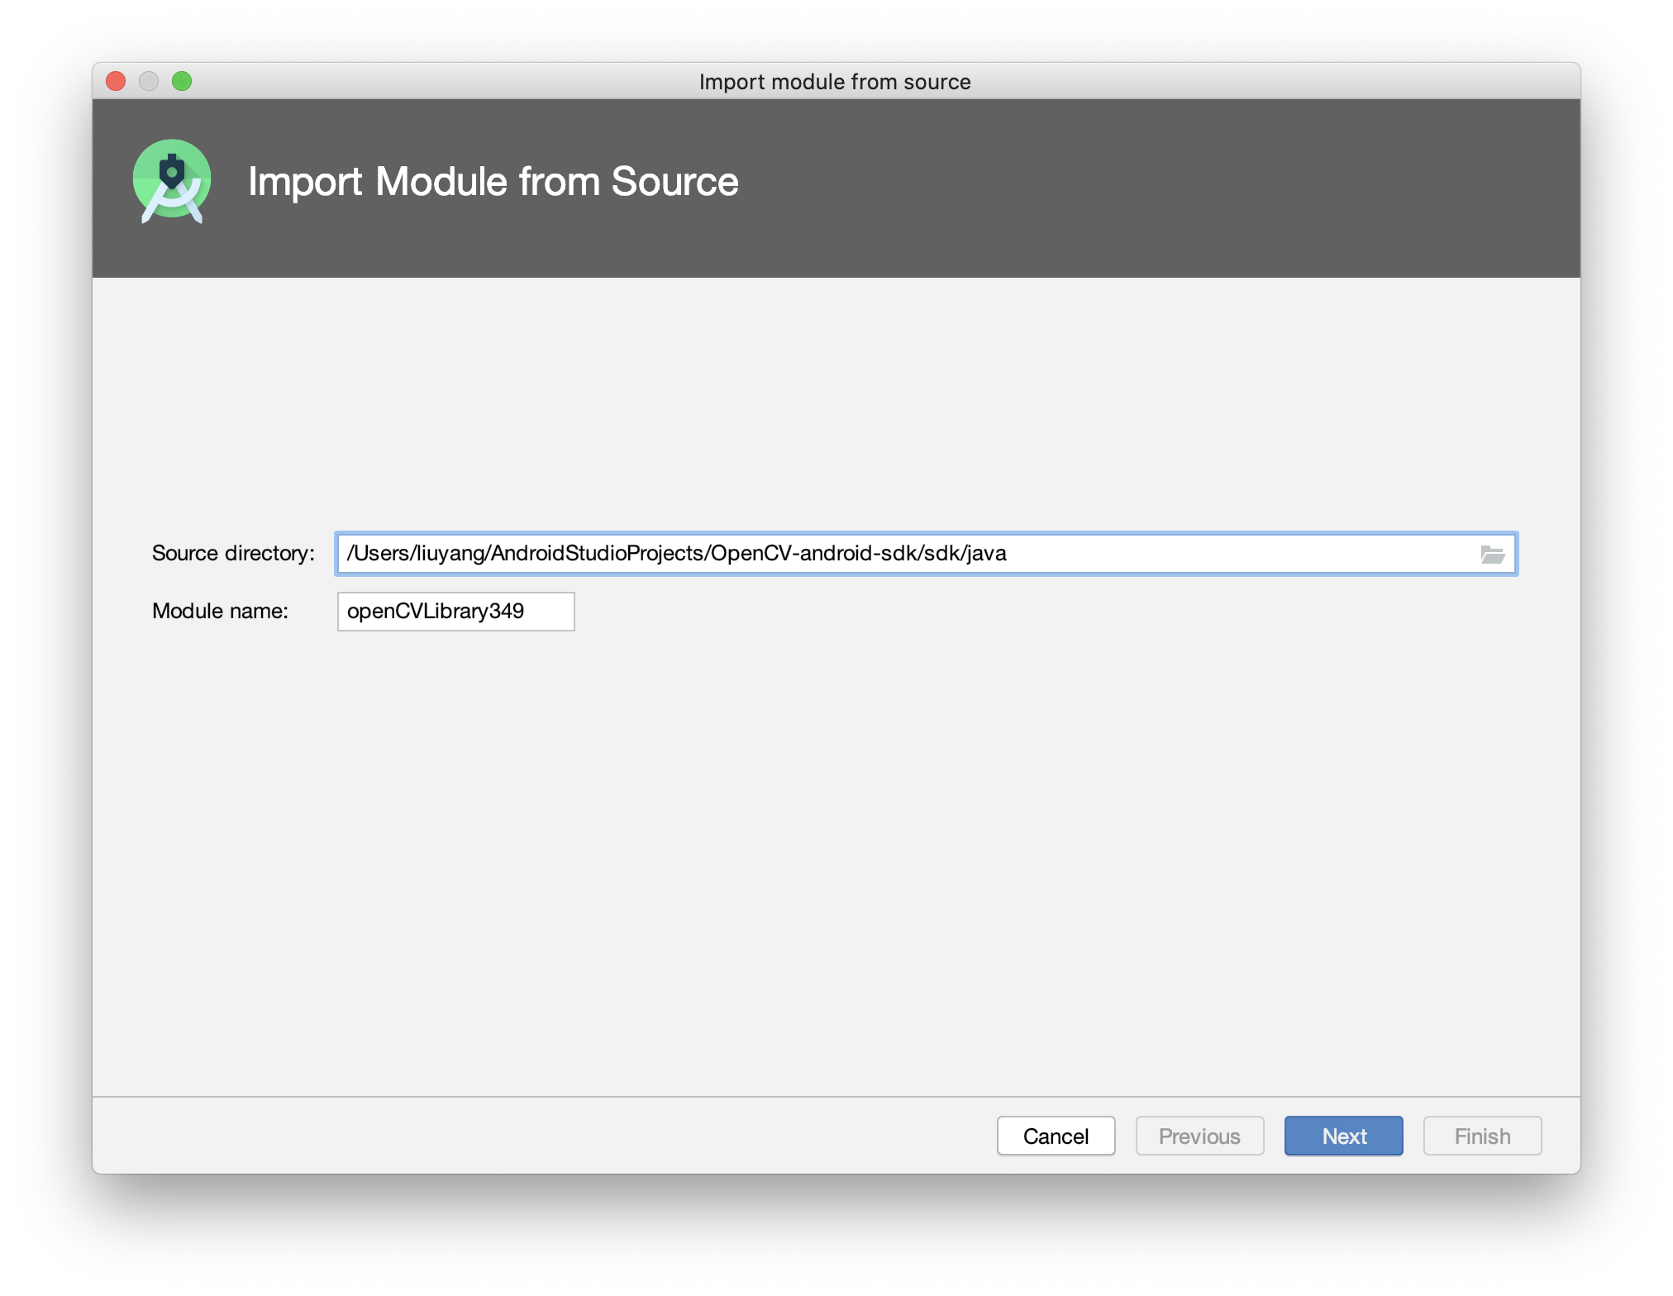Click the Android Studio logo in header

172,181
